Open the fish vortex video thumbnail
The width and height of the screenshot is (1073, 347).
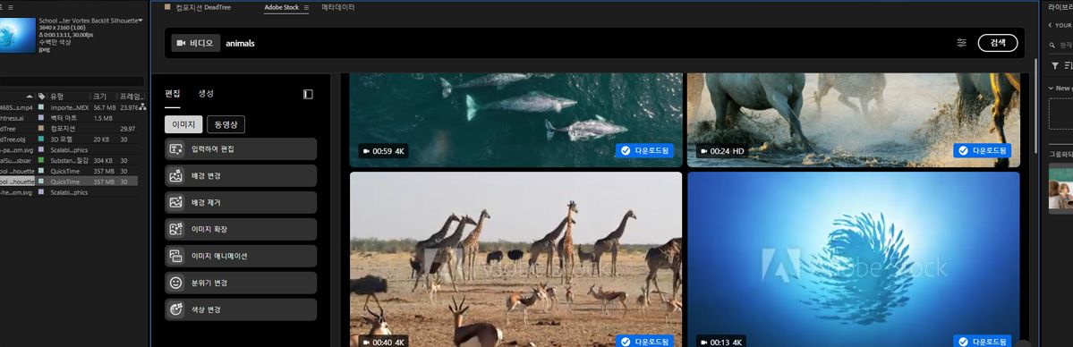click(x=854, y=259)
